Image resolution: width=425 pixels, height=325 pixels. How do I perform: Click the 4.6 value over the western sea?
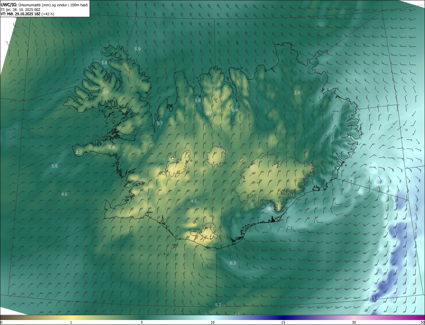tap(64, 194)
